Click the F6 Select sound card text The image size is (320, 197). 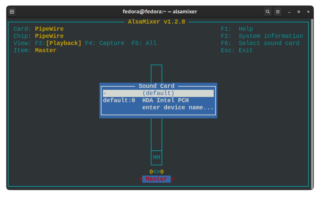[260, 43]
